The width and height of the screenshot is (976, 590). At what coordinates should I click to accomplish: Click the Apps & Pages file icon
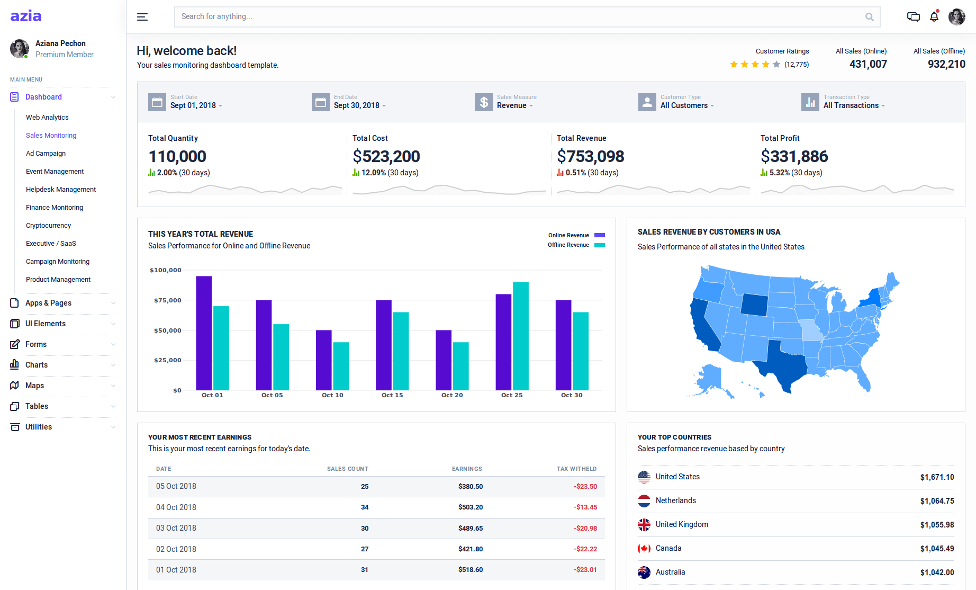14,303
